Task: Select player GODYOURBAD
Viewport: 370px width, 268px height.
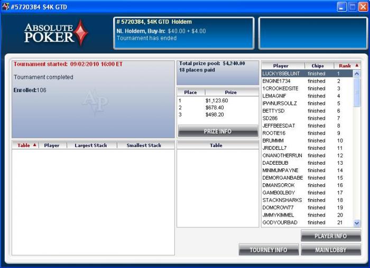Action: click(x=307, y=222)
